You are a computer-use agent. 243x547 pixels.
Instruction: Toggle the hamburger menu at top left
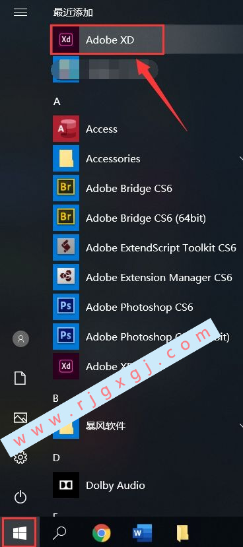tap(20, 13)
